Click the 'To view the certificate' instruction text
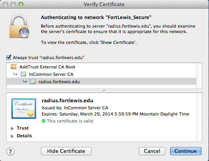Image resolution: width=209 pixels, height=161 pixels. [x=89, y=42]
